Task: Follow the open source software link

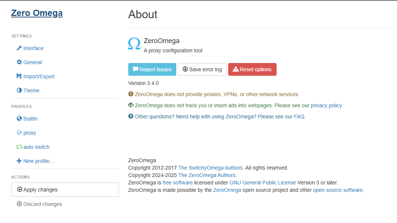Action: coord(338,190)
